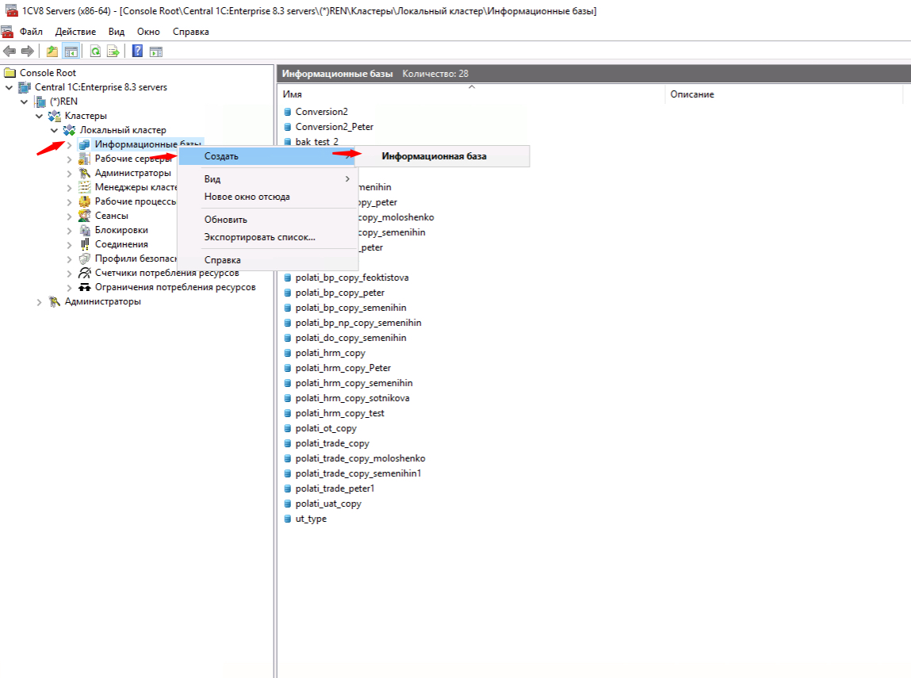Select Информационная база in the submenu
911x678 pixels.
(442, 156)
